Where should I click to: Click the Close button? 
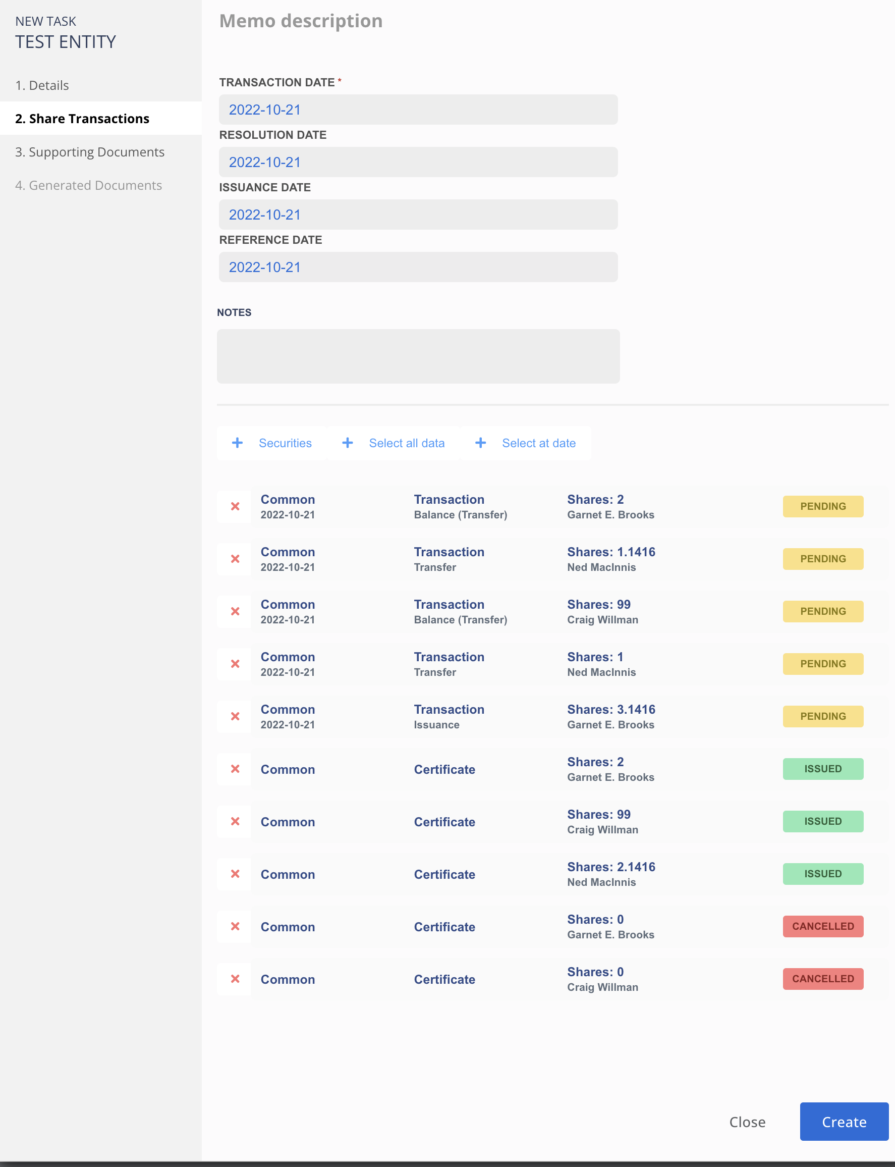(x=747, y=1122)
